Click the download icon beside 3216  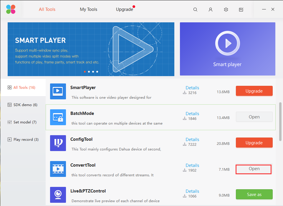coord(185,93)
